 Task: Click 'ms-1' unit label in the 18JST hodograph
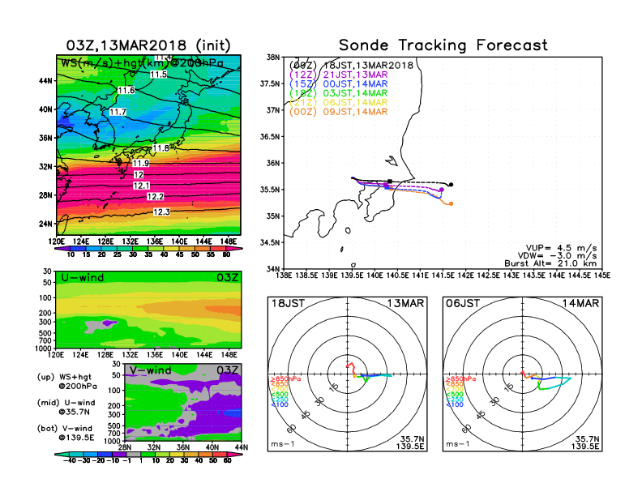click(x=283, y=444)
